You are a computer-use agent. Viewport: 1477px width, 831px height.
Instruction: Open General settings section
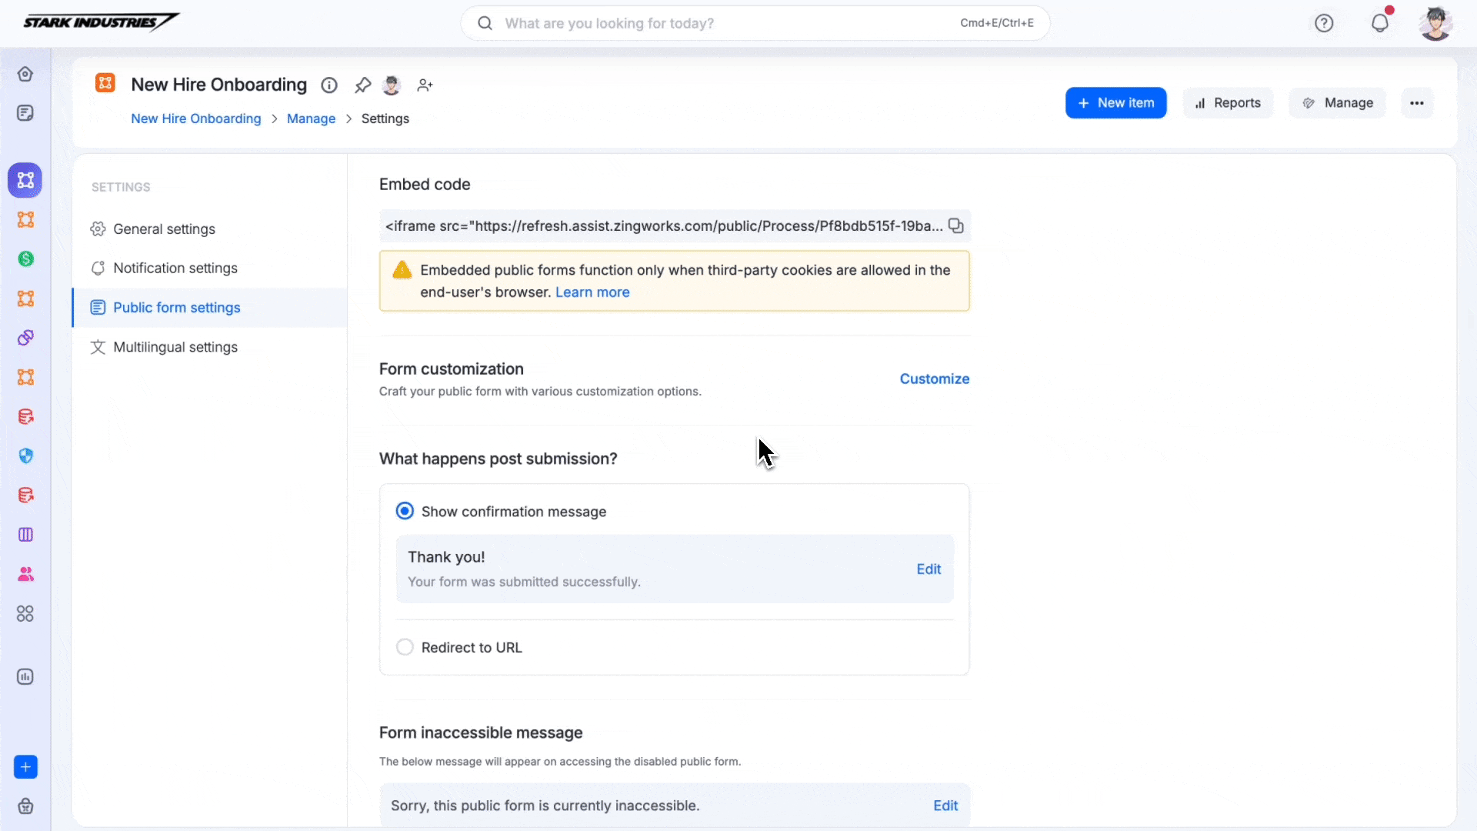(164, 229)
